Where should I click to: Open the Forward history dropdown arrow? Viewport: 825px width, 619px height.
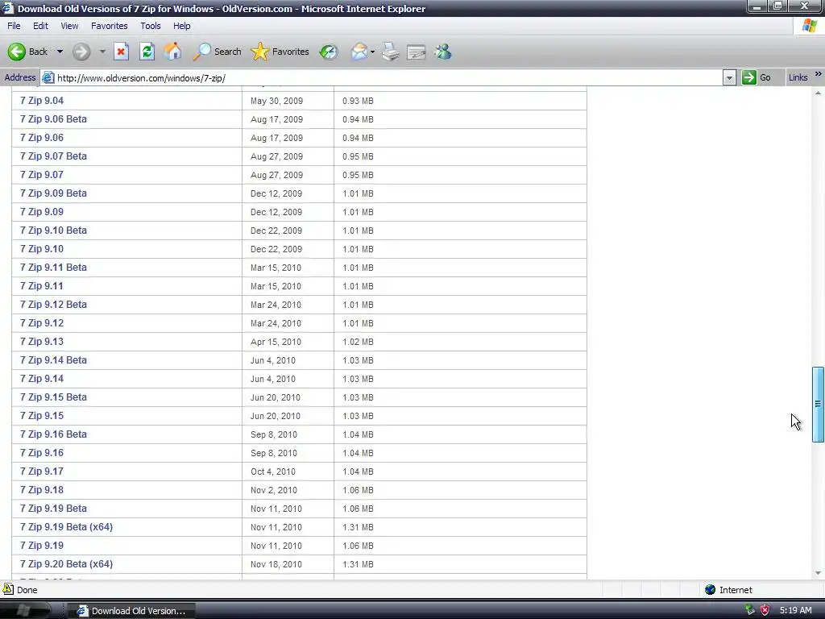[x=102, y=52]
